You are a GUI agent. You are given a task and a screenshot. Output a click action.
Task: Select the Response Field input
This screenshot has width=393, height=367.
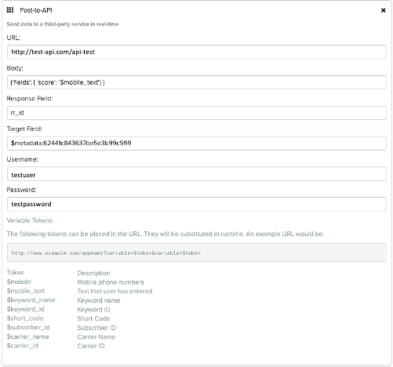tap(196, 112)
